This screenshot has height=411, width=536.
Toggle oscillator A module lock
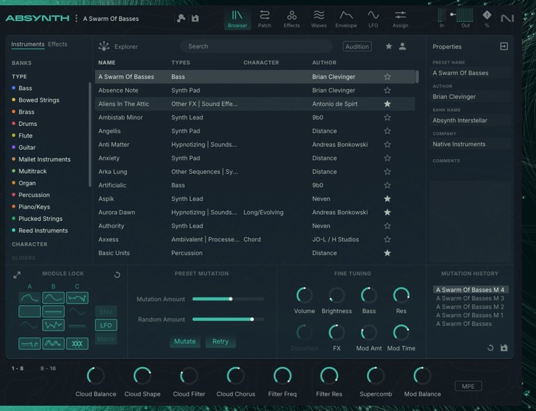[x=29, y=297]
